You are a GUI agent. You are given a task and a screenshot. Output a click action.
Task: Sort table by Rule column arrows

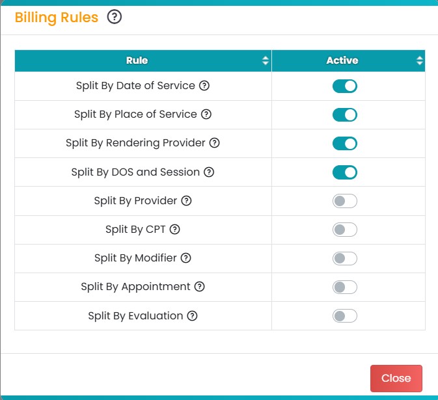[265, 60]
